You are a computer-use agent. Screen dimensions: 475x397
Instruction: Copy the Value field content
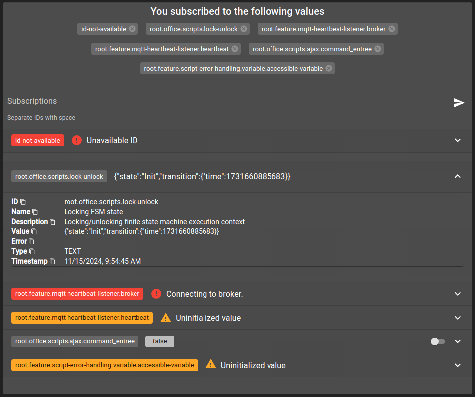34,232
